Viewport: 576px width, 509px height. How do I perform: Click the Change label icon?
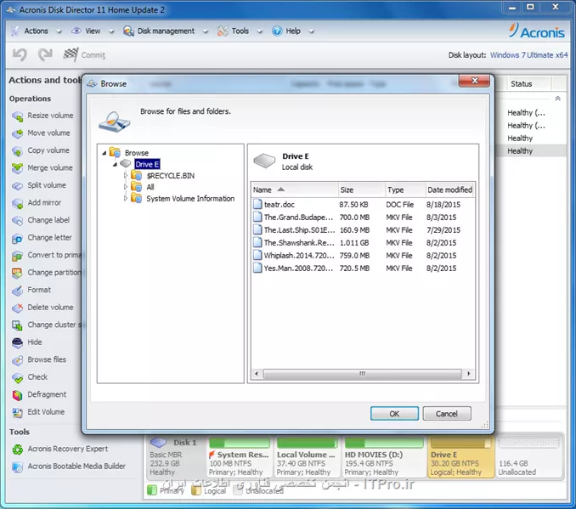17,220
